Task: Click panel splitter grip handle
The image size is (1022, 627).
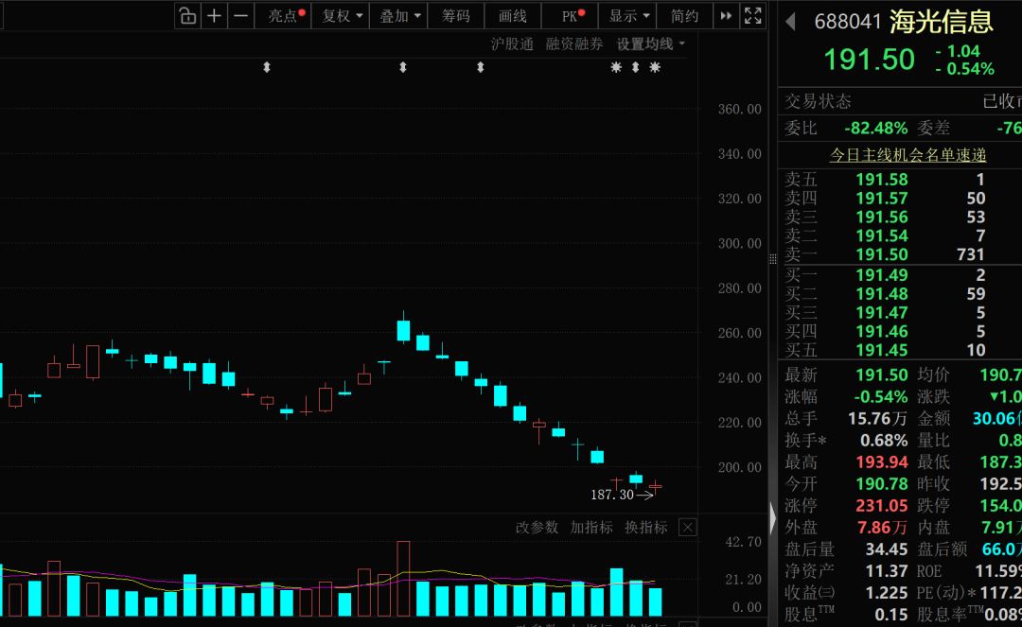Action: click(772, 259)
